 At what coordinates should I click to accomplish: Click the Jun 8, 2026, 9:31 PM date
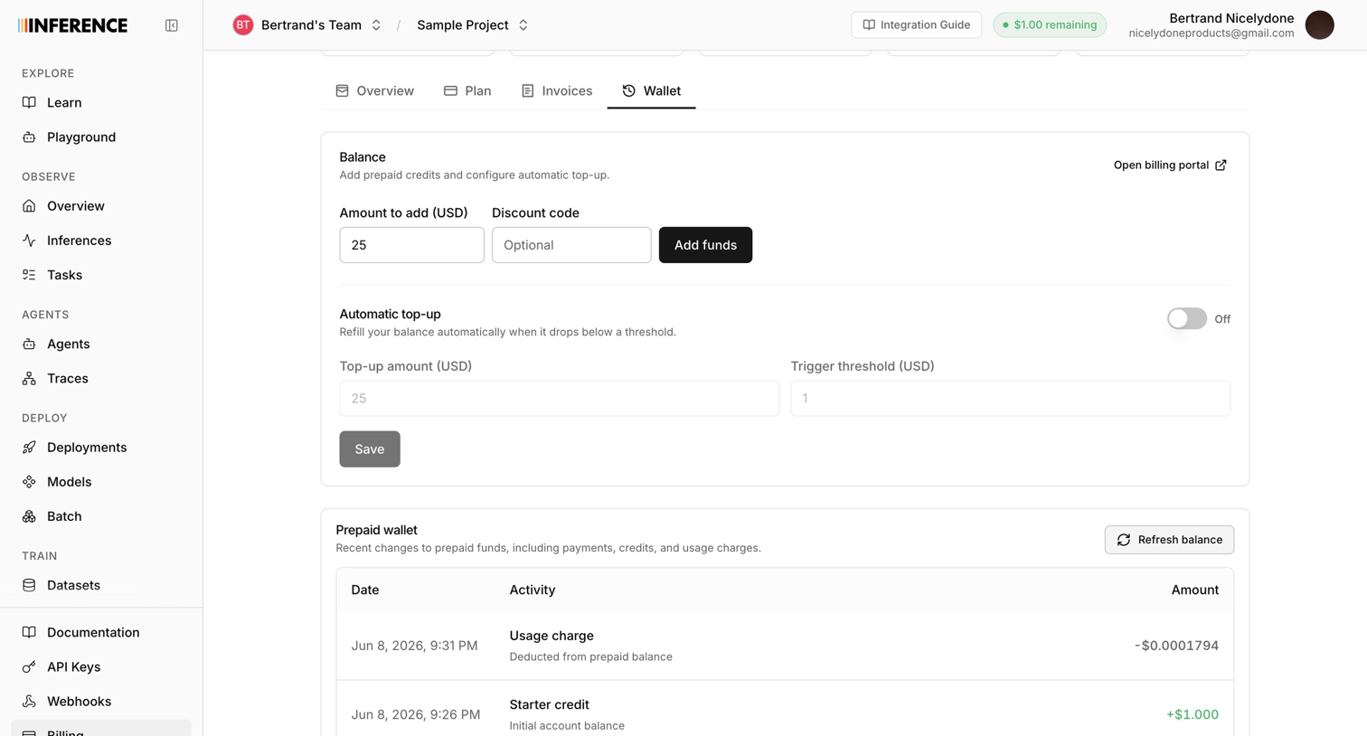click(414, 646)
